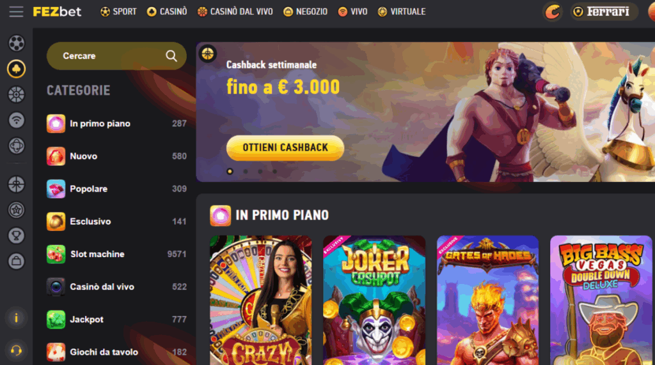Click the search magnifier icon
The height and width of the screenshot is (365, 655).
[171, 56]
